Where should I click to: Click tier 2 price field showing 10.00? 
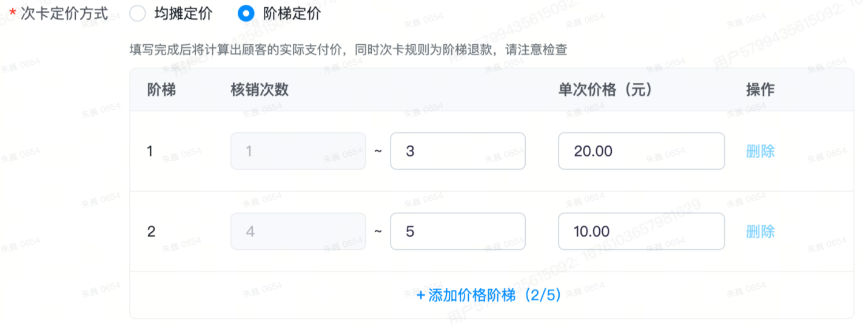(x=641, y=231)
